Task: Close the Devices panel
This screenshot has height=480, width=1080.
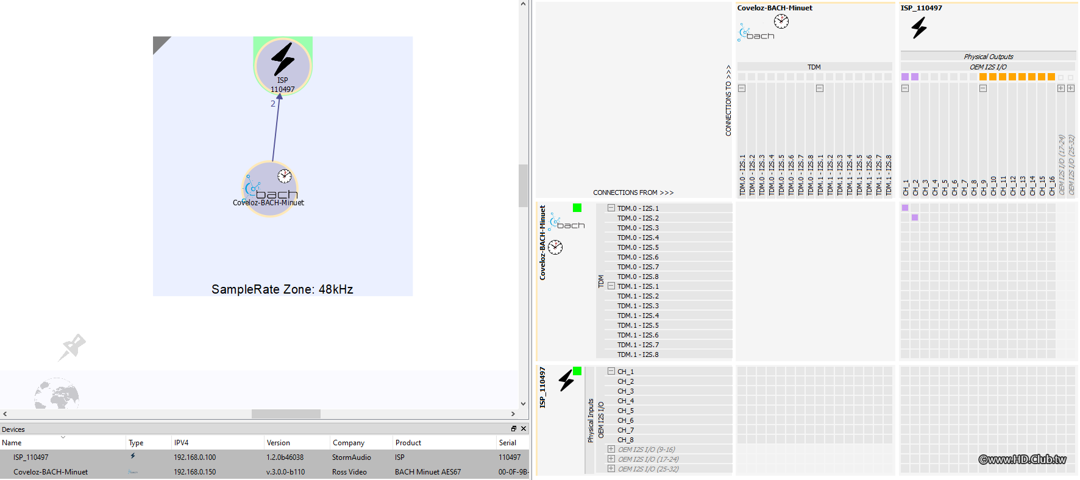Action: click(x=524, y=429)
